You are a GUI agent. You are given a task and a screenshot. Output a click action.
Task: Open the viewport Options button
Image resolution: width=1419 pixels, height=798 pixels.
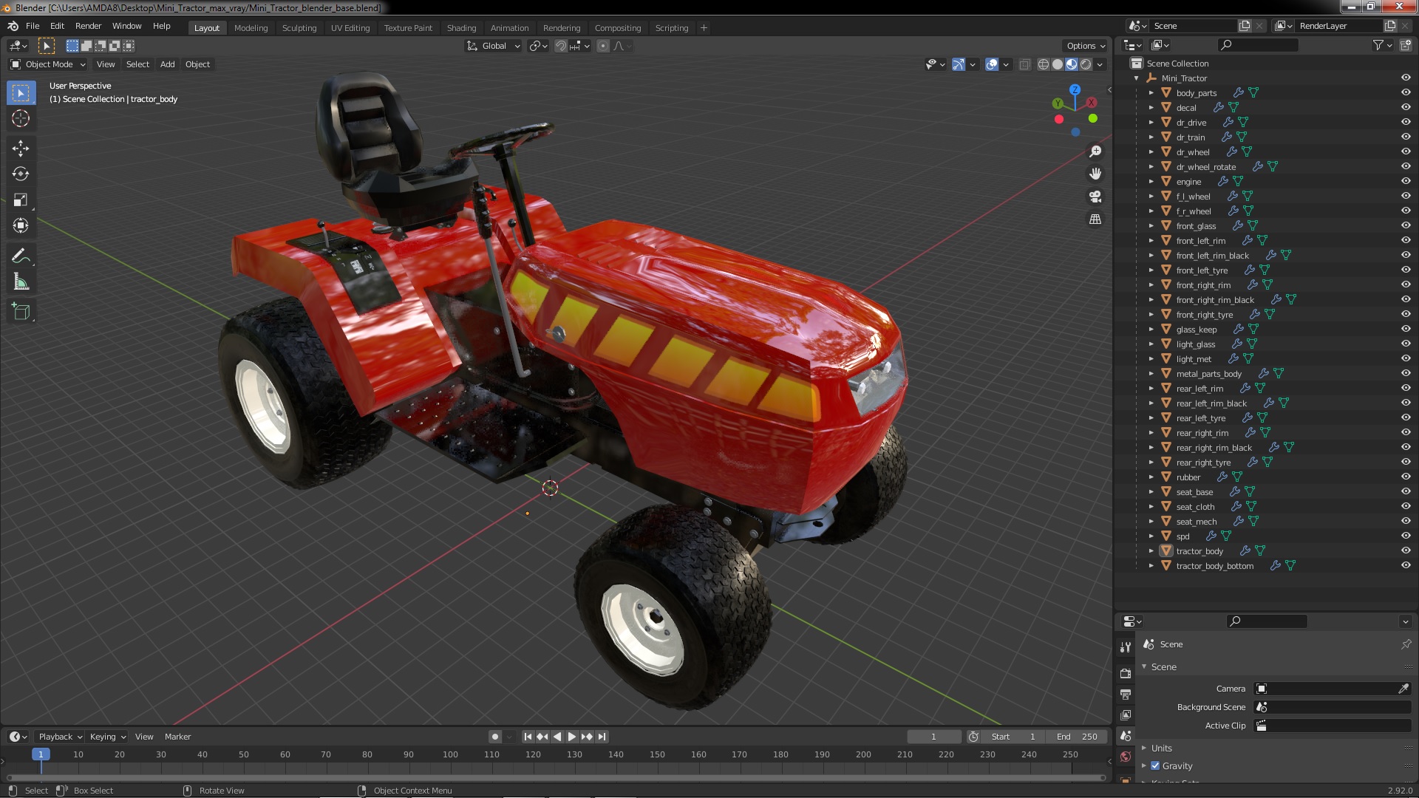click(x=1084, y=46)
